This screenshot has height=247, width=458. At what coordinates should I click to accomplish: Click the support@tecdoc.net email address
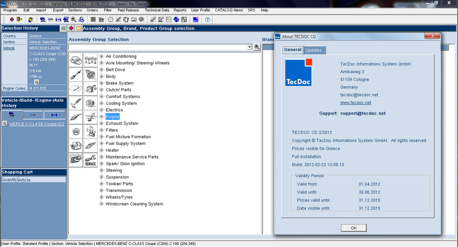(x=363, y=113)
